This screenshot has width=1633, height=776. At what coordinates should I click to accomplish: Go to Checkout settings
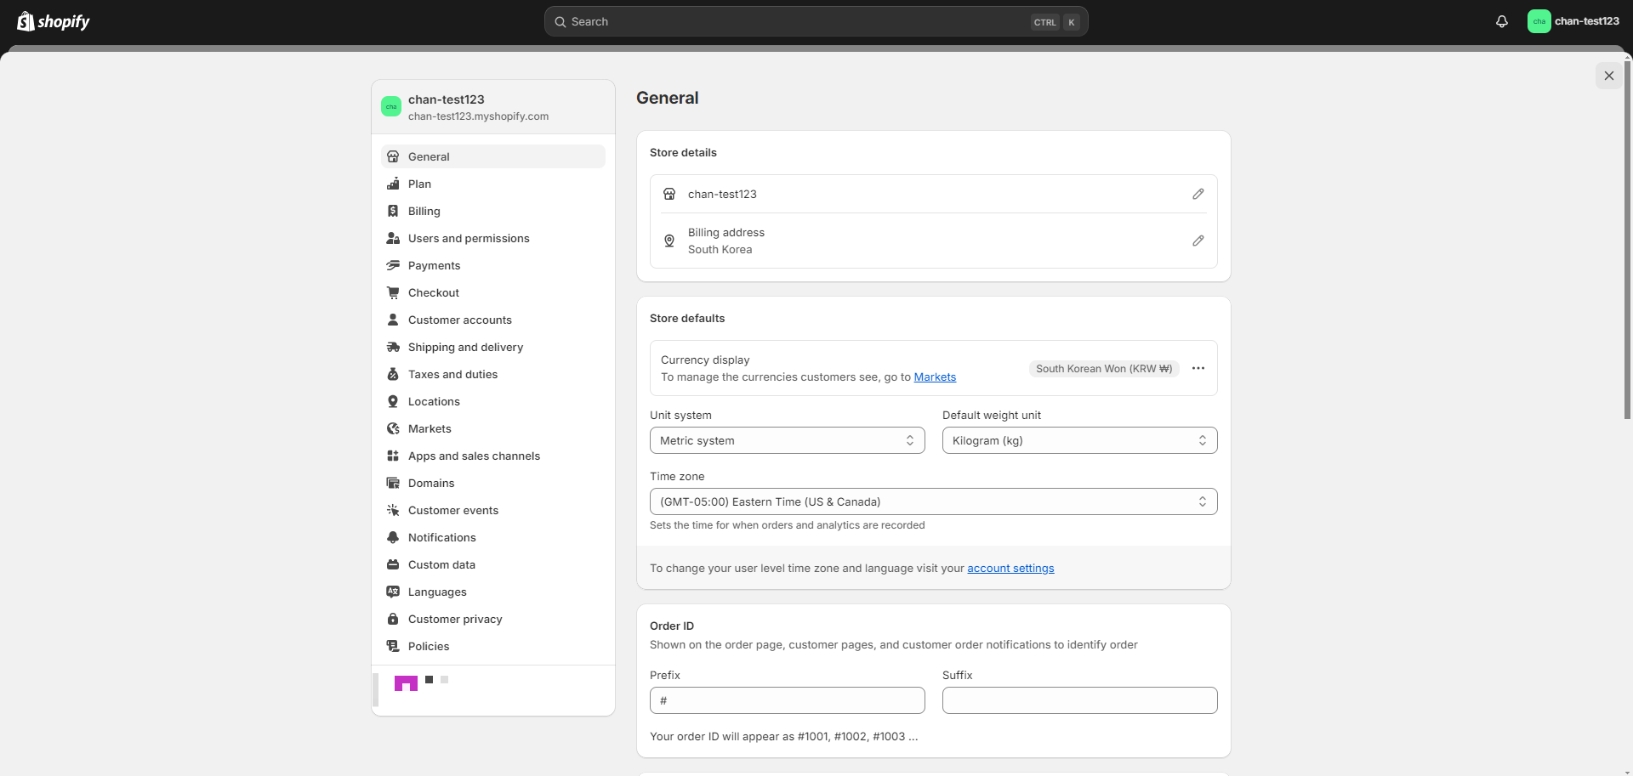point(493,292)
